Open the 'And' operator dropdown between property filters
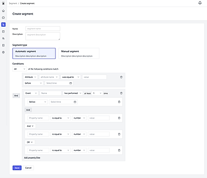207x178 pixels. [x=30, y=126]
